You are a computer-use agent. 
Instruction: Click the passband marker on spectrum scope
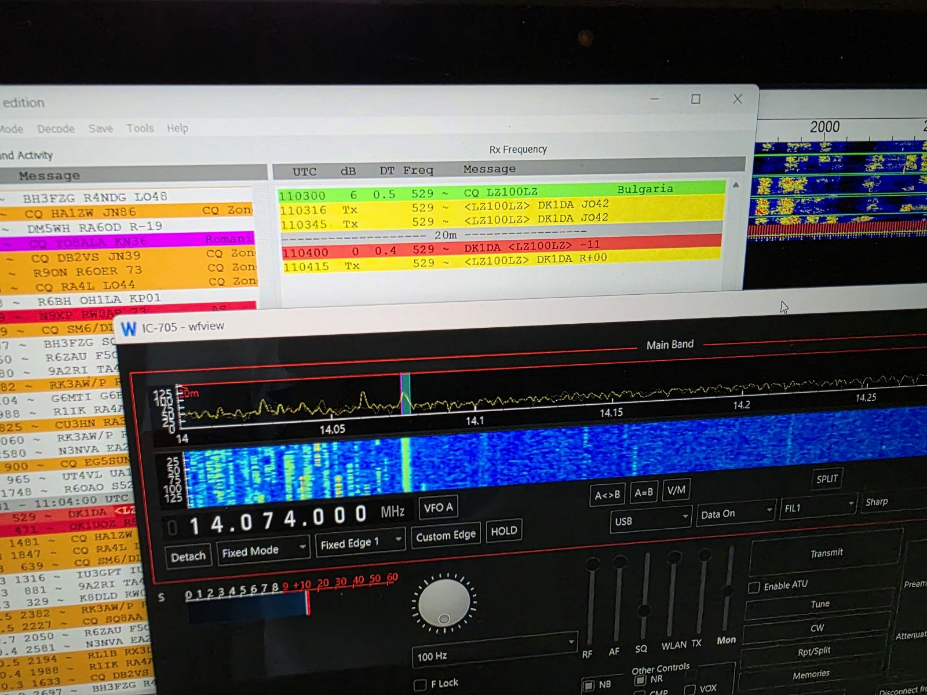tap(406, 394)
